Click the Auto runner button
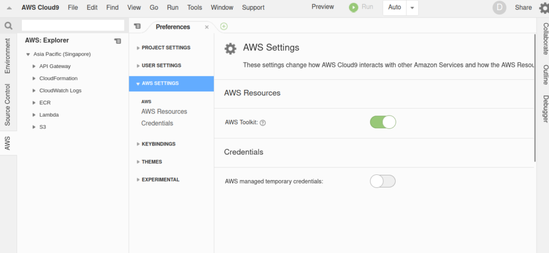 pyautogui.click(x=395, y=7)
